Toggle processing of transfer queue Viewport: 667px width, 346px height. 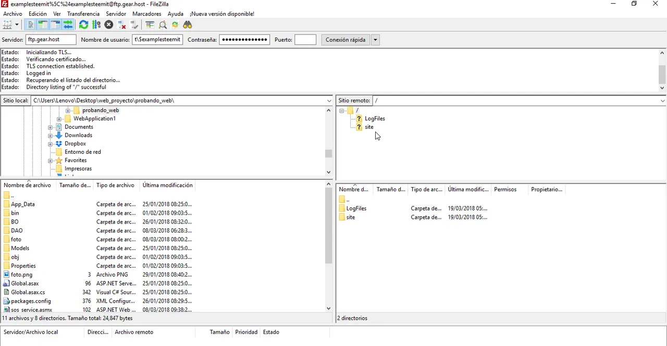click(x=96, y=24)
